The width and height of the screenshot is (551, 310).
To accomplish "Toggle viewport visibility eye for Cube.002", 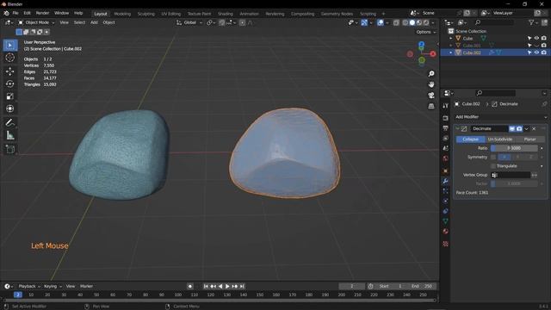I will pos(536,53).
